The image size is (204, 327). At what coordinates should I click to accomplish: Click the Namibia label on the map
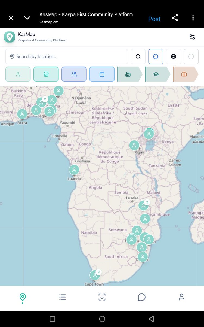point(89,232)
